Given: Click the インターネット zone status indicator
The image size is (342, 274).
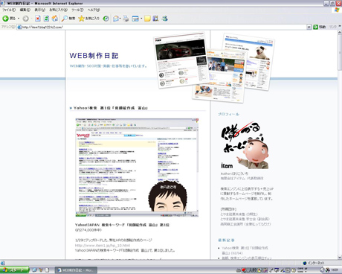Looking at the screenshot, I should click(314, 263).
